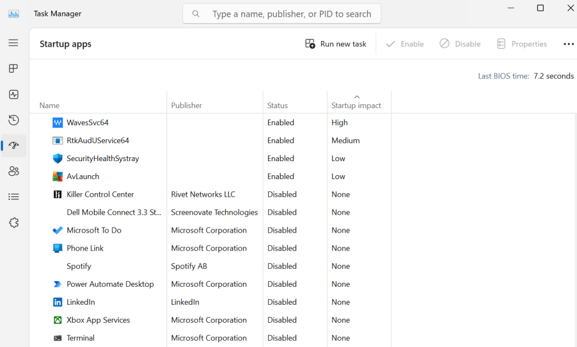Select the SecurityHealthSystray row name

coord(103,159)
